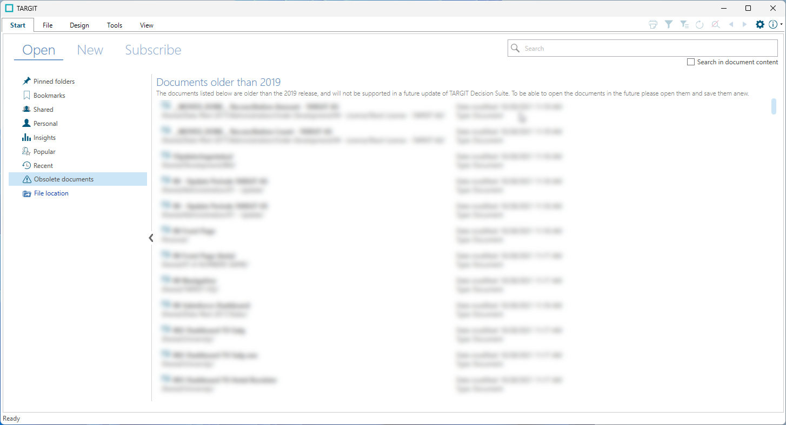The image size is (786, 425).
Task: Click the left-pointing Back arrow
Action: pyautogui.click(x=731, y=24)
